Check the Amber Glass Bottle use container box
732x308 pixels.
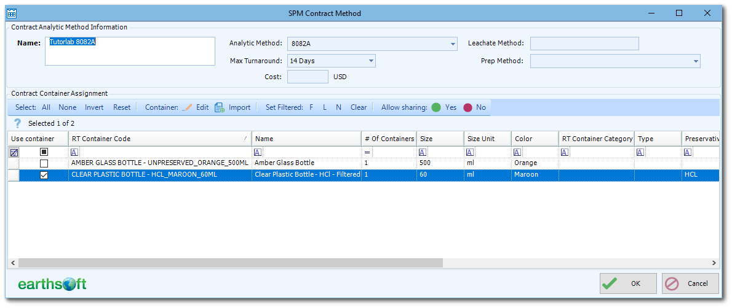44,163
